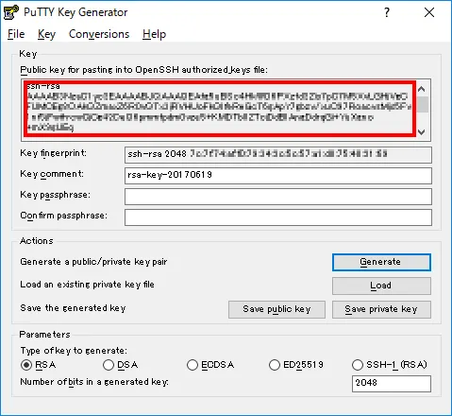Open the File menu
Viewport: 452px width, 416px height.
pos(16,34)
